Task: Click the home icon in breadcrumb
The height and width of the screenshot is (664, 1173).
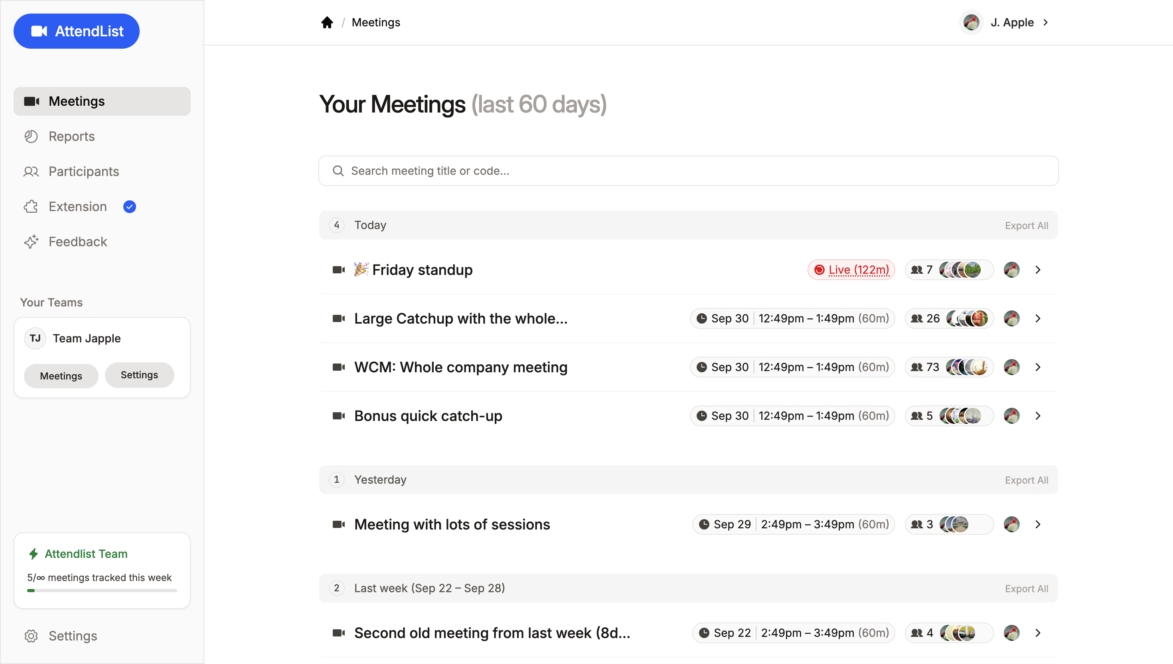Action: (327, 22)
